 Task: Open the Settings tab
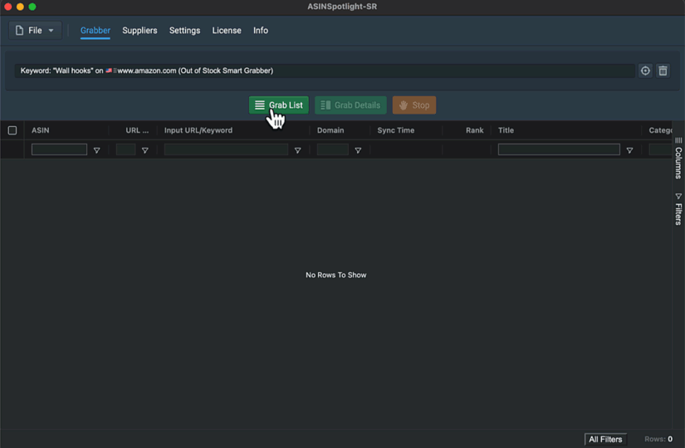pos(184,31)
